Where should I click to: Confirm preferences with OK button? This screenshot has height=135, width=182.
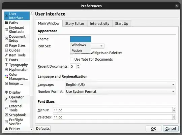coord(153,129)
